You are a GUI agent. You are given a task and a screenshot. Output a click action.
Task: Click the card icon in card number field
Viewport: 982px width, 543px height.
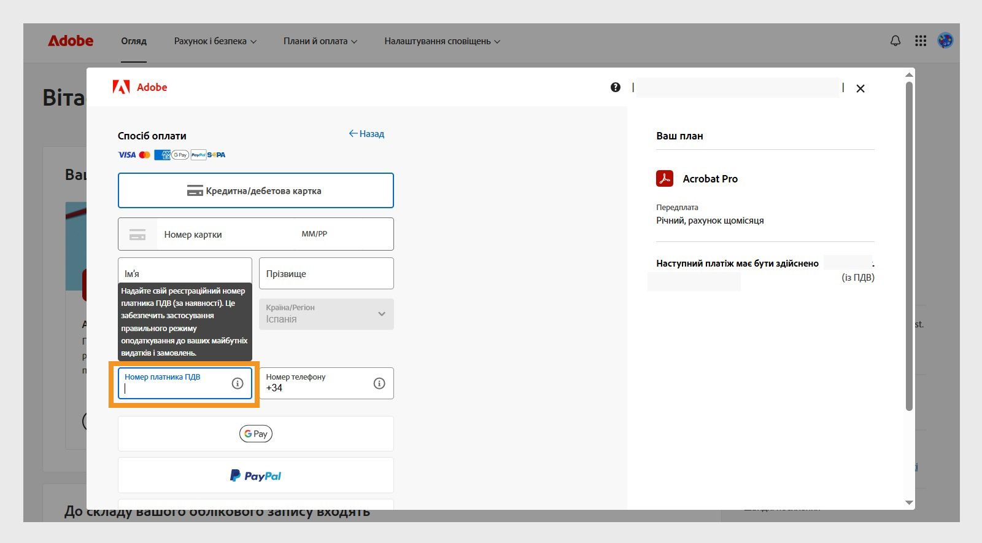pyautogui.click(x=137, y=235)
